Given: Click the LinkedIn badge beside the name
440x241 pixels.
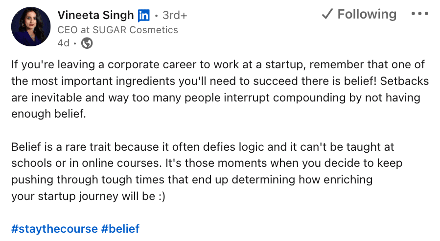Looking at the screenshot, I should [144, 16].
